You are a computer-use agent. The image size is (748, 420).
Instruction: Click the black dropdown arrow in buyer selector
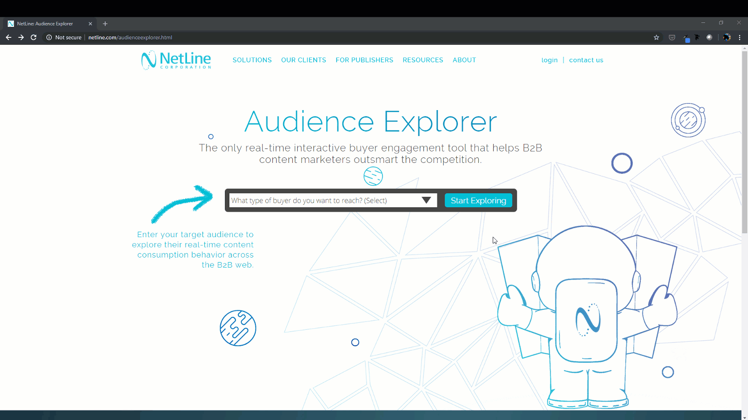(x=426, y=200)
